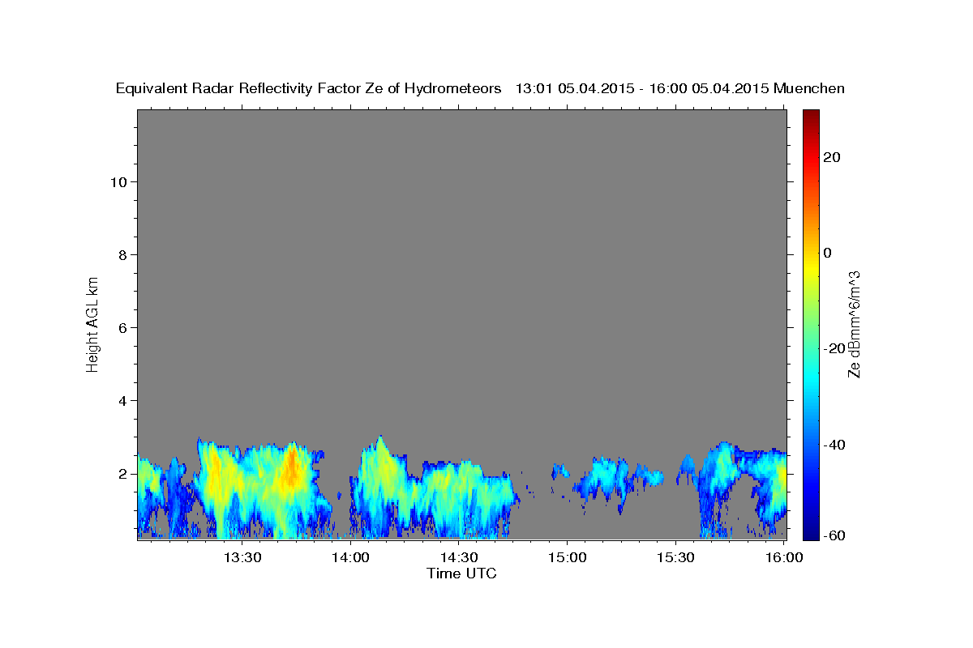Click the height axis label '4'

(122, 401)
